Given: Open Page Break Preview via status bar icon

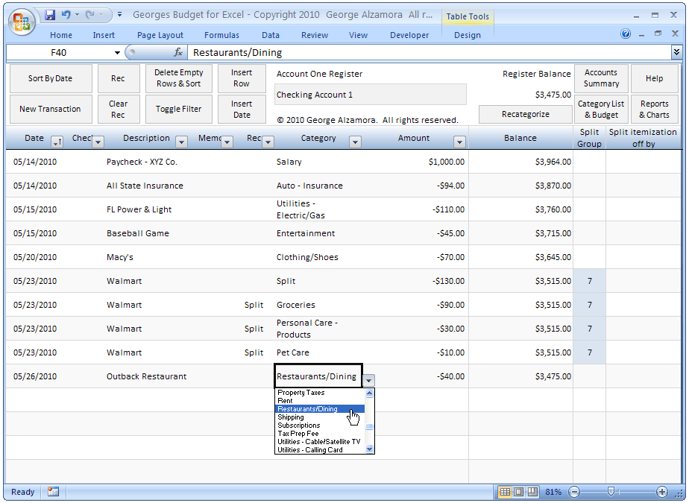Looking at the screenshot, I should coord(532,492).
